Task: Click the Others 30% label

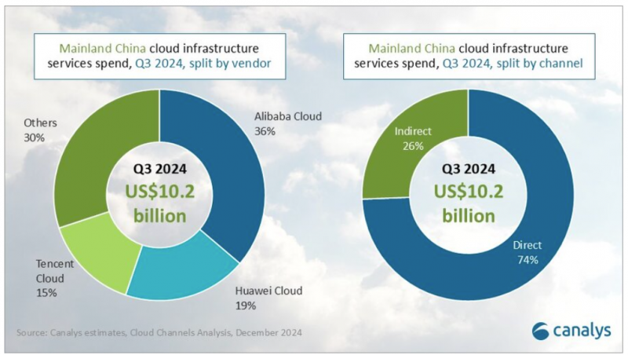Action: pos(40,130)
